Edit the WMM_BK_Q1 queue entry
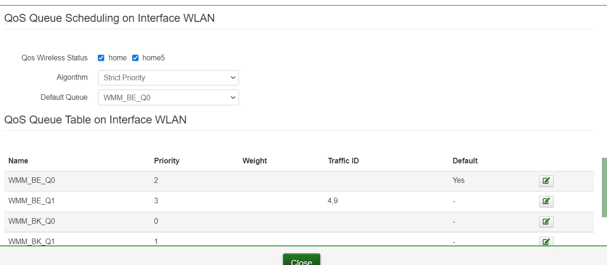The height and width of the screenshot is (265, 607). pyautogui.click(x=546, y=241)
